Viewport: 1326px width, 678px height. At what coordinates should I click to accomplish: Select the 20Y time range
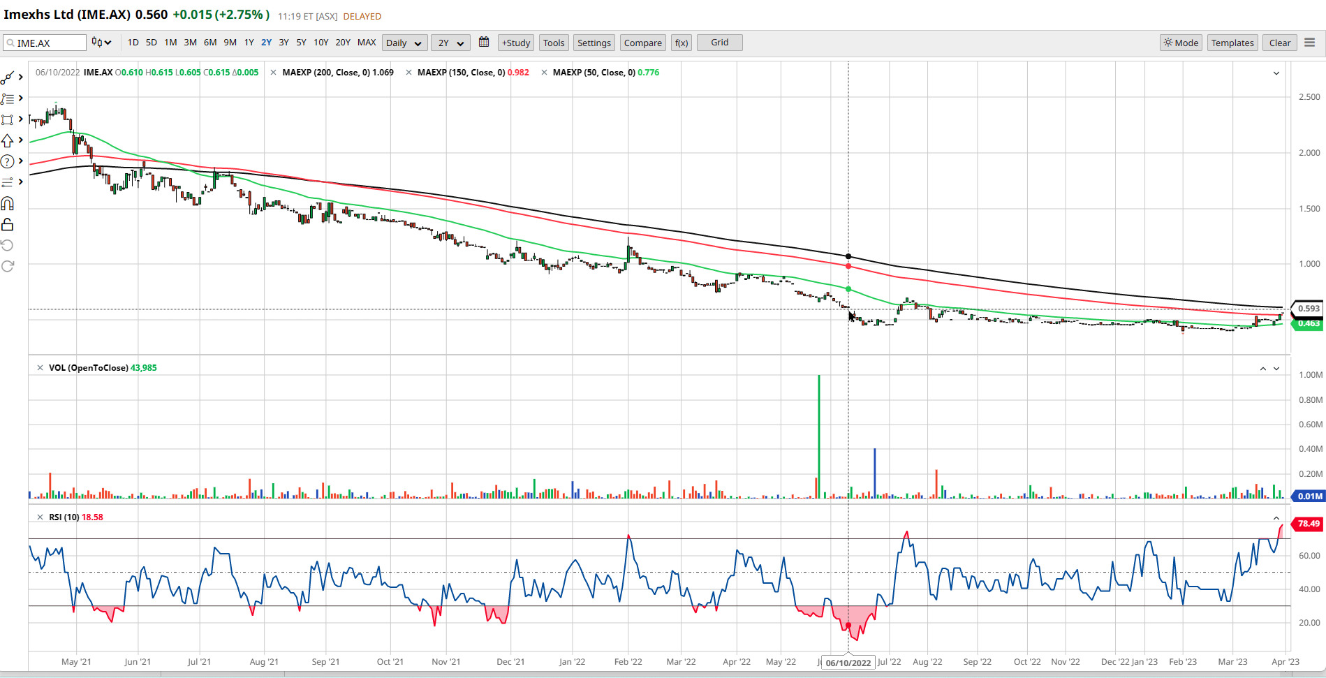coord(343,43)
